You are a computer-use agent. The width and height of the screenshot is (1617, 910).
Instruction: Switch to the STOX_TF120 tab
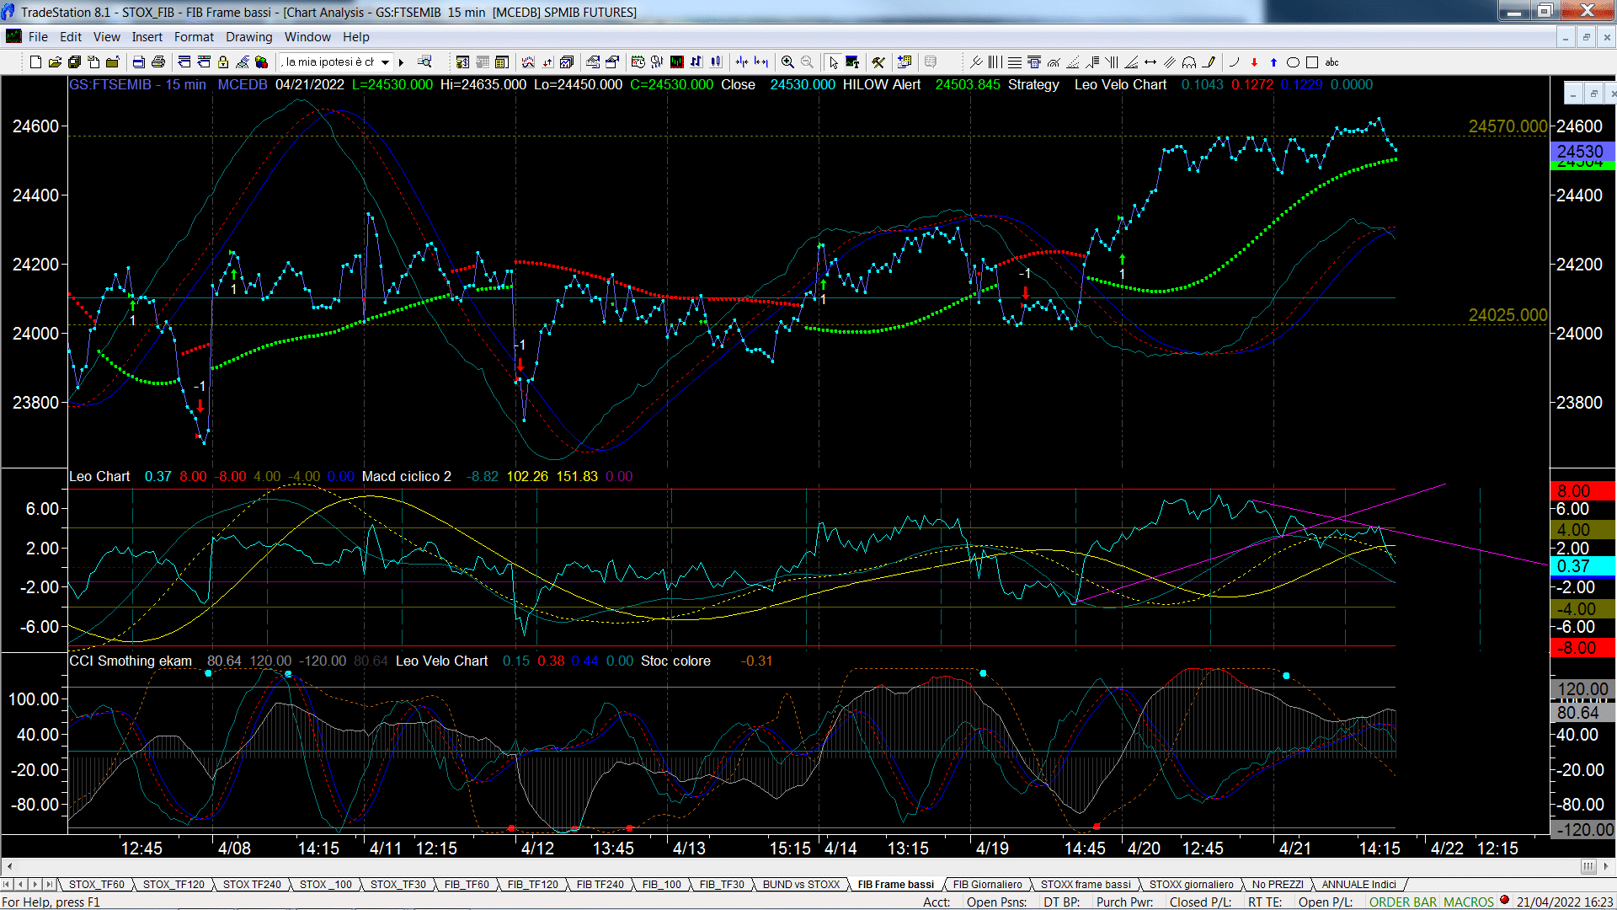[x=173, y=884]
